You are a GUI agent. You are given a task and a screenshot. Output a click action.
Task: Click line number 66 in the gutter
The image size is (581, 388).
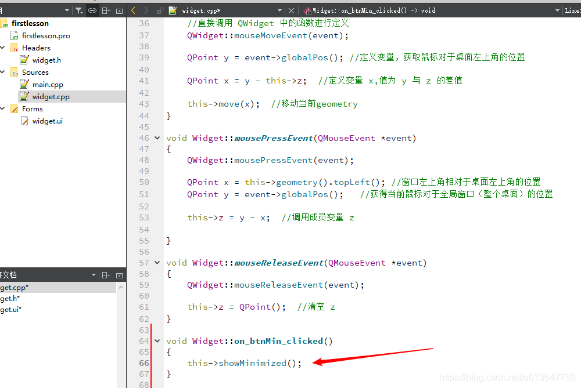[144, 363]
